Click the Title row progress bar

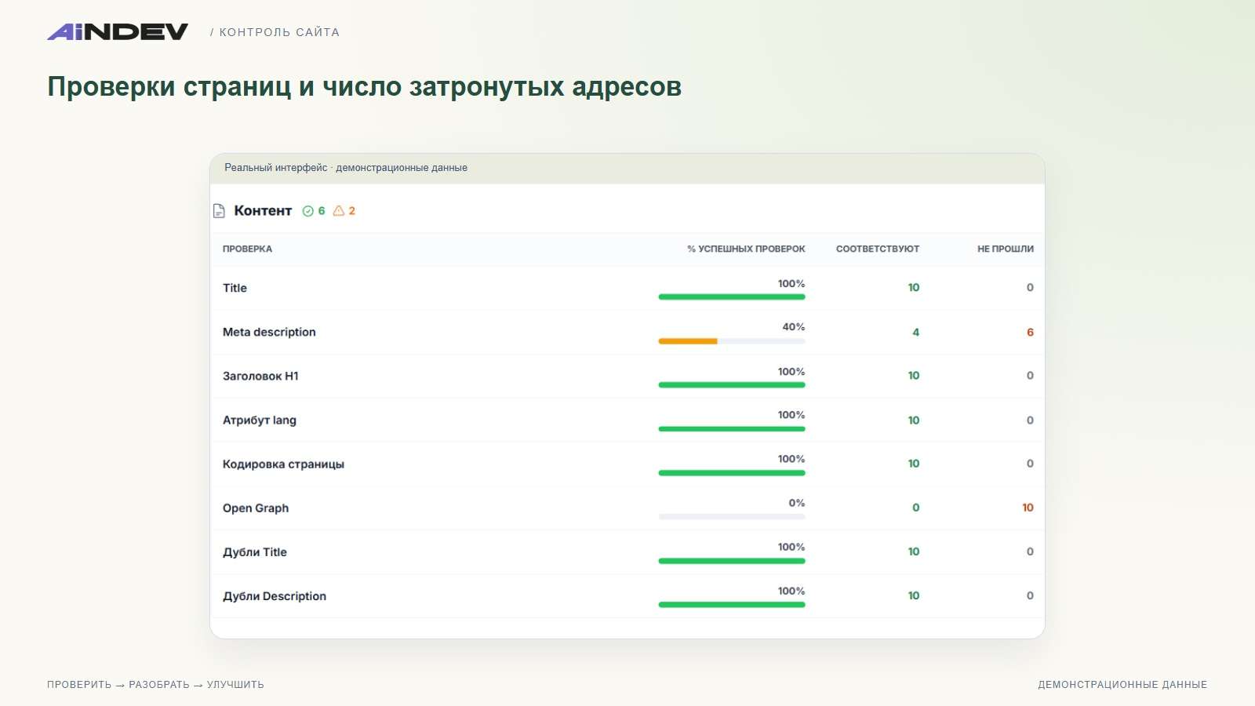click(732, 297)
